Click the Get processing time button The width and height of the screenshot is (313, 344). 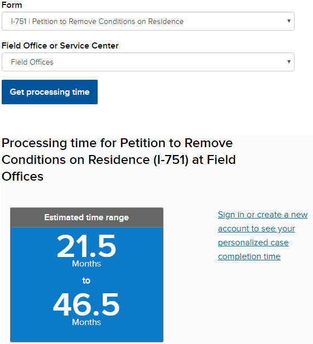point(50,92)
